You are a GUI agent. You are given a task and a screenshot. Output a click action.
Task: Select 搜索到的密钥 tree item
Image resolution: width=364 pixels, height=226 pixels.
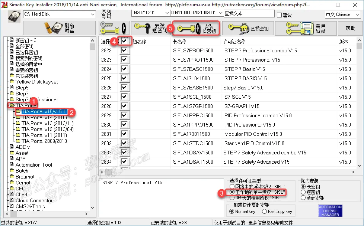29,58
